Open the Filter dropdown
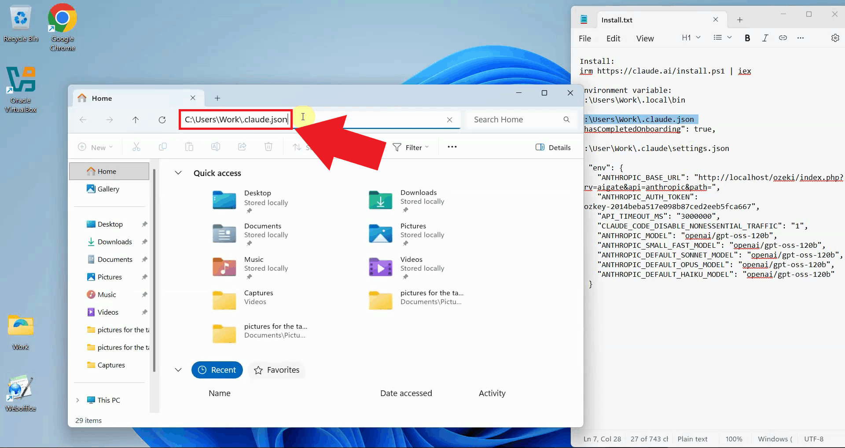This screenshot has width=845, height=448. (411, 147)
